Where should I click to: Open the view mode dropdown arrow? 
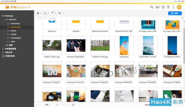point(41,13)
